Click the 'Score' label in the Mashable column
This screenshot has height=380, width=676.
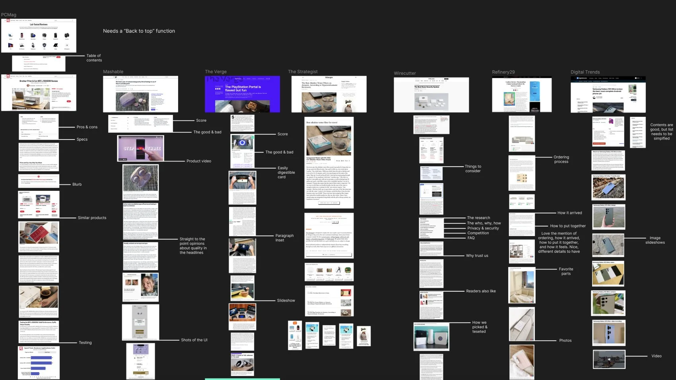[201, 120]
